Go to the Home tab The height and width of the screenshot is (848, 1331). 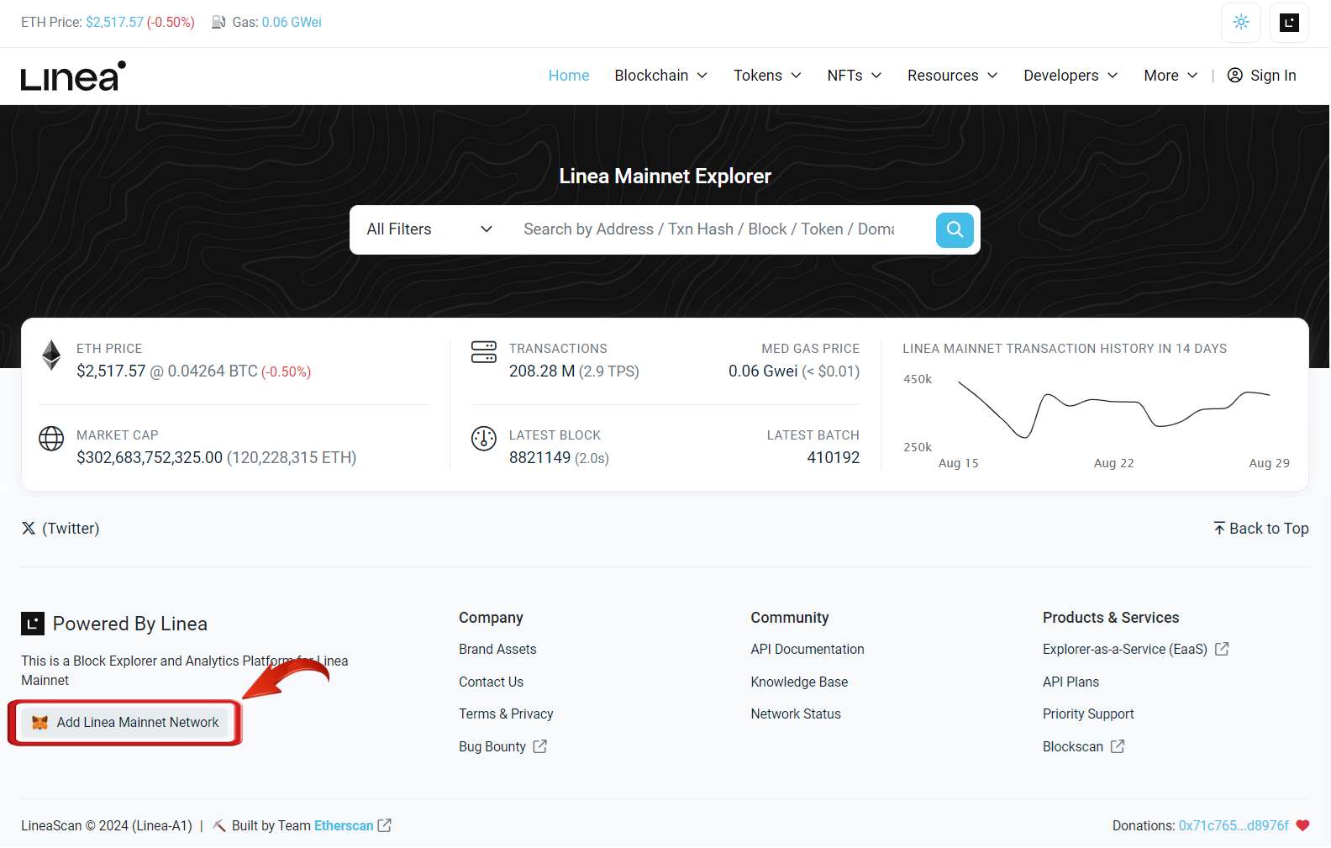pos(569,76)
